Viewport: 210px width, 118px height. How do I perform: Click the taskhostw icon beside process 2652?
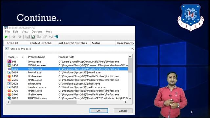10,87
